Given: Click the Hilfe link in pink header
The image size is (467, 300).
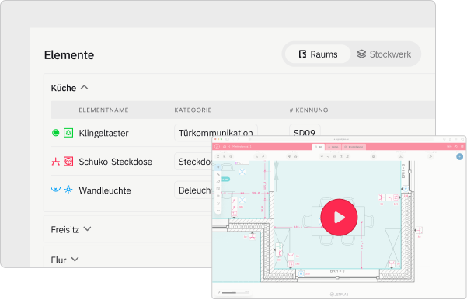Looking at the screenshot, I should (x=449, y=147).
